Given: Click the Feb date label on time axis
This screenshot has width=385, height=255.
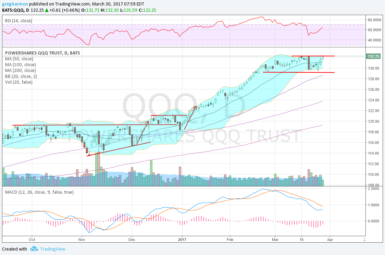Looking at the screenshot, I should (230, 240).
